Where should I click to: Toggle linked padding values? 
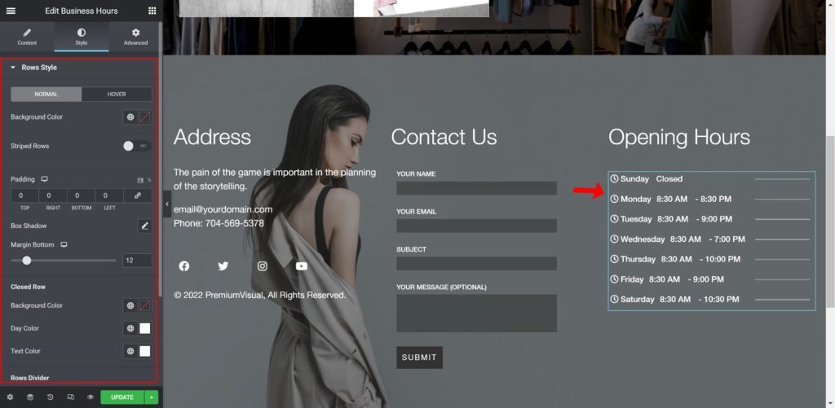[137, 195]
